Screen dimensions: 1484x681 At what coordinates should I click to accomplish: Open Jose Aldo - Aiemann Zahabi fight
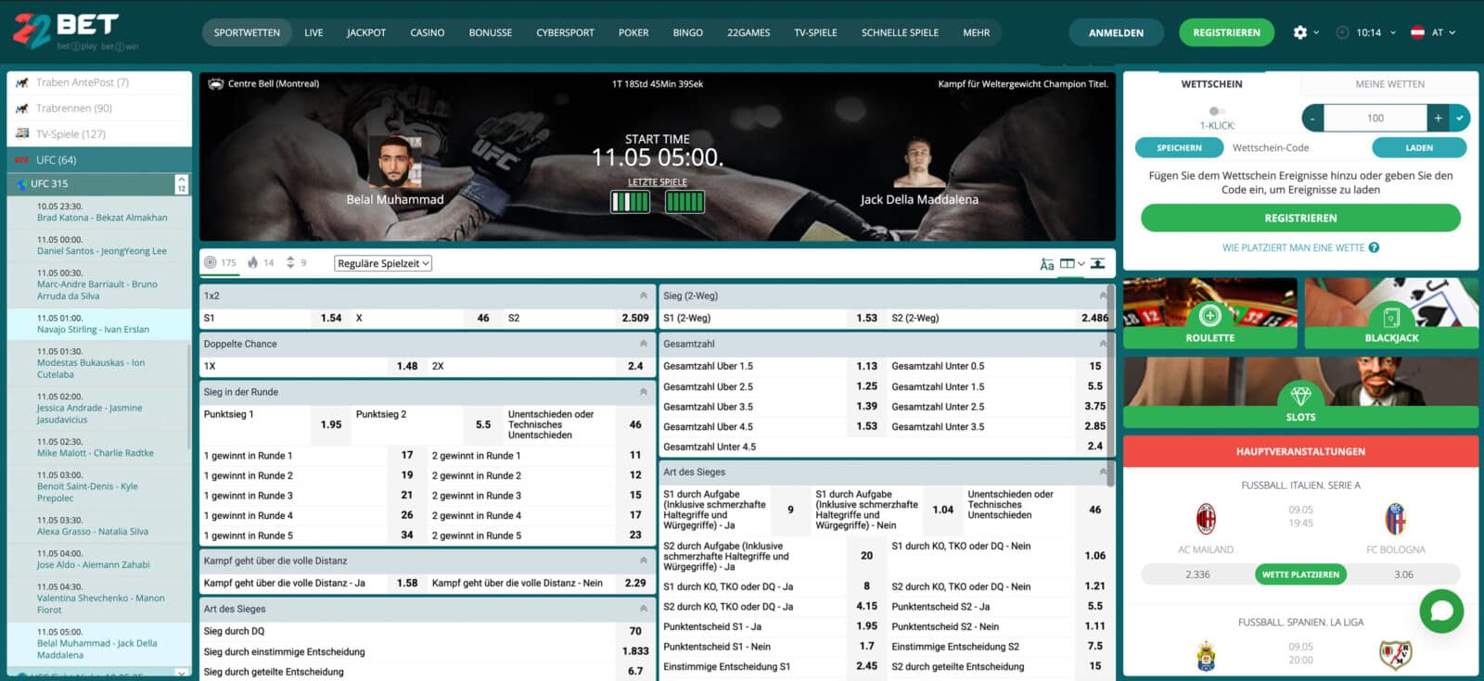(99, 559)
